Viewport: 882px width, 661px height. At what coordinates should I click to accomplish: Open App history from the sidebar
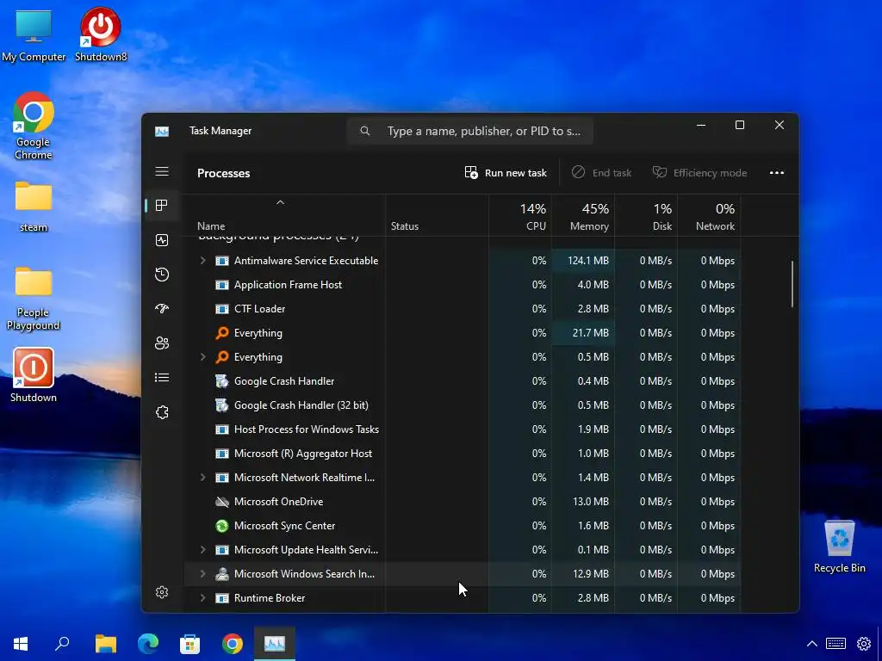click(162, 275)
